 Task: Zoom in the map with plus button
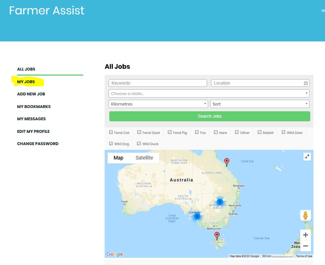[x=305, y=235]
